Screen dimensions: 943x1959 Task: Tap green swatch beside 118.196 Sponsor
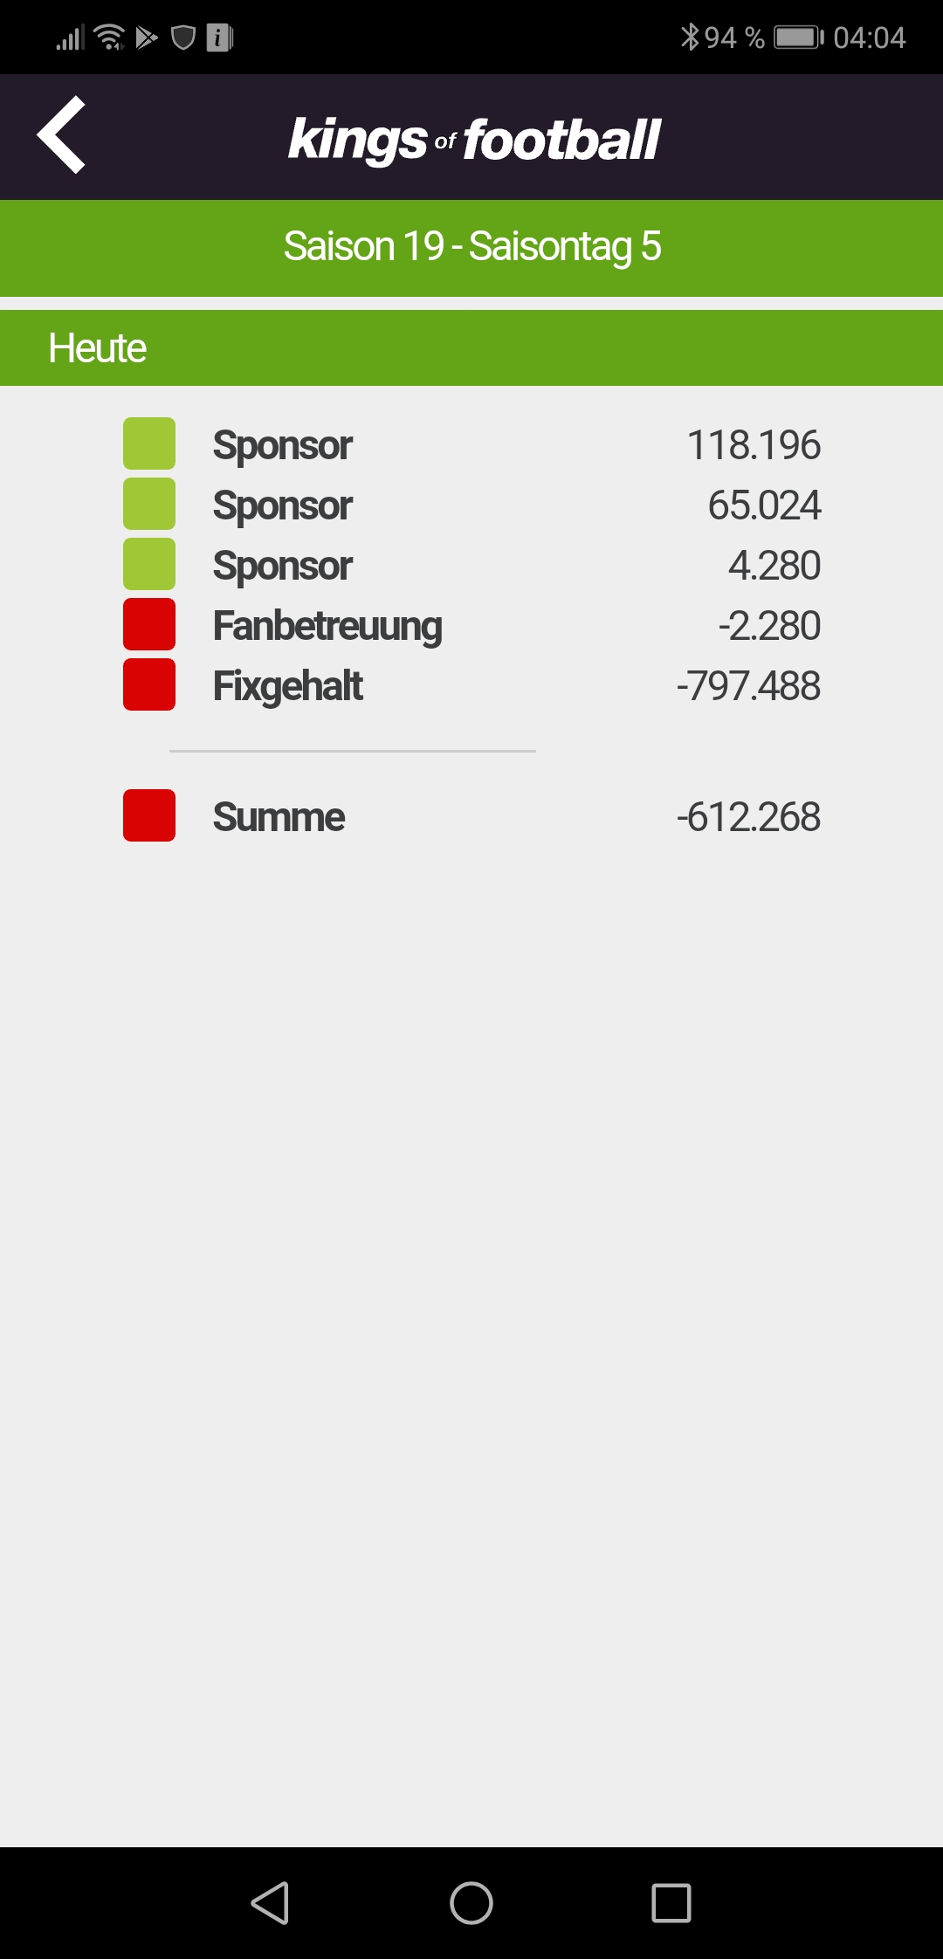click(149, 443)
